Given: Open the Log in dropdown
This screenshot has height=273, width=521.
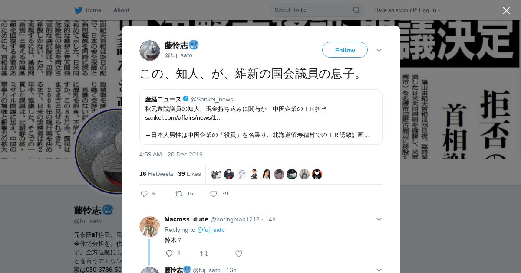Looking at the screenshot, I should [430, 10].
